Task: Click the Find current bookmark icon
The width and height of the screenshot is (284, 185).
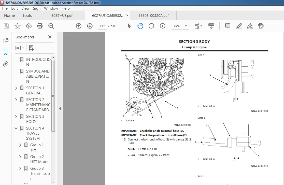Action: pyautogui.click(x=32, y=48)
